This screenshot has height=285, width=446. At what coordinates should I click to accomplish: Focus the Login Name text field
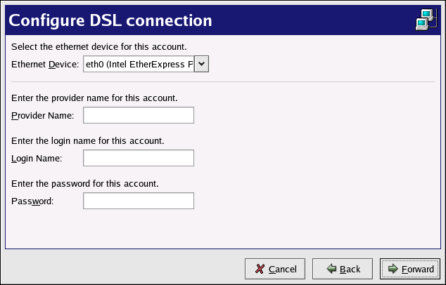[x=138, y=158]
